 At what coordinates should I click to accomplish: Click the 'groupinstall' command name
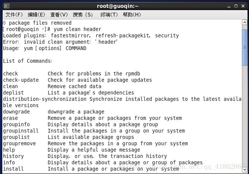pos(21,131)
